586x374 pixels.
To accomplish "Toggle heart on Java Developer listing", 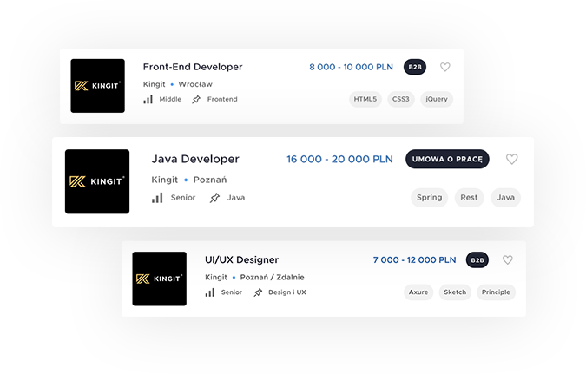I will click(x=511, y=159).
